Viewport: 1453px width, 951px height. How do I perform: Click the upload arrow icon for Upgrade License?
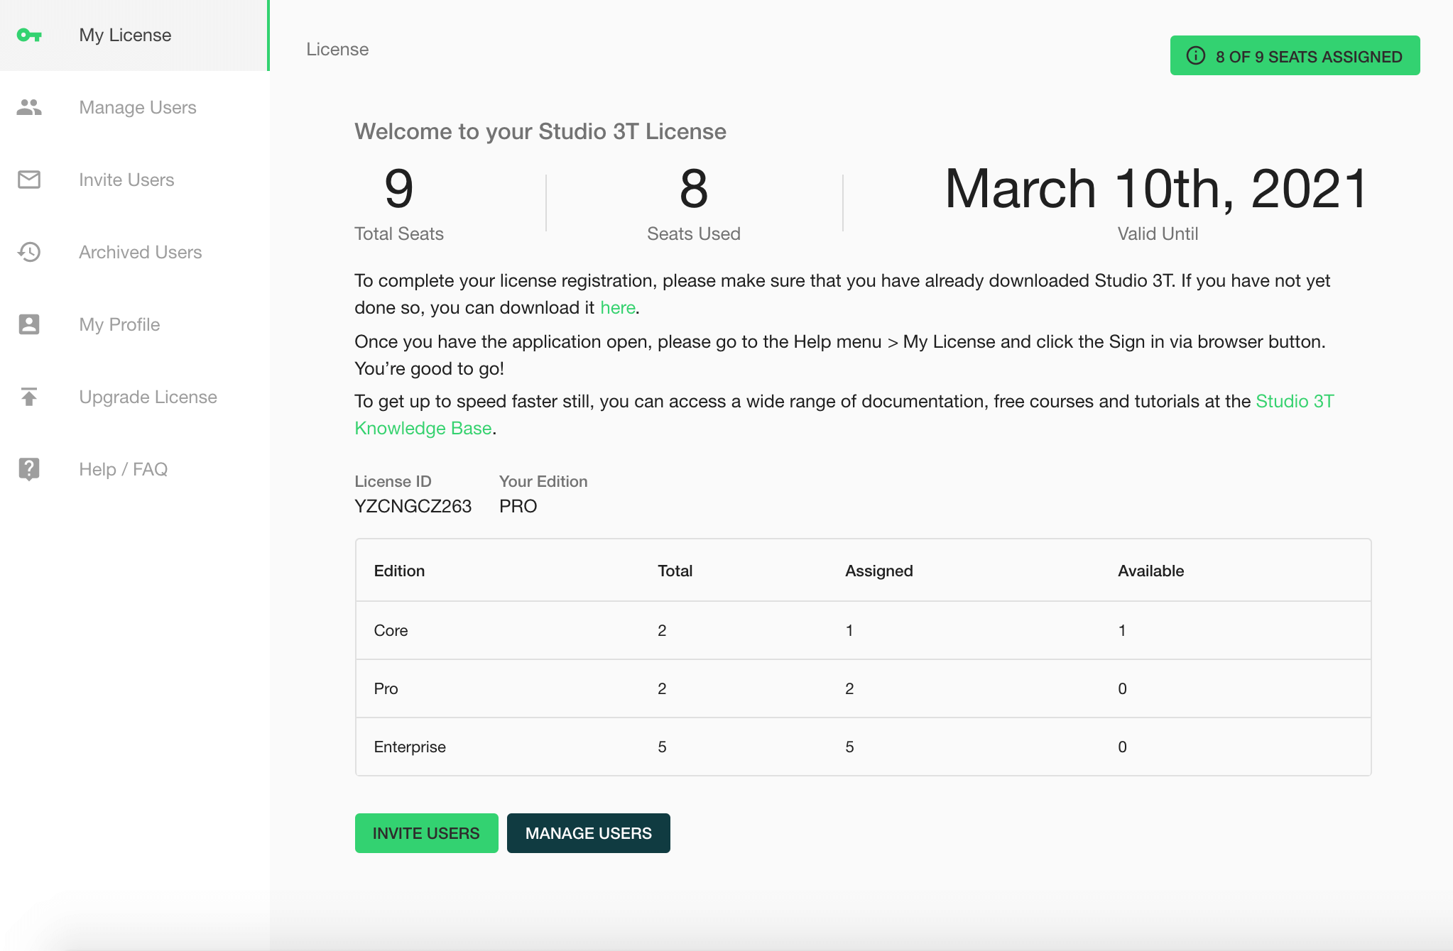(x=29, y=397)
